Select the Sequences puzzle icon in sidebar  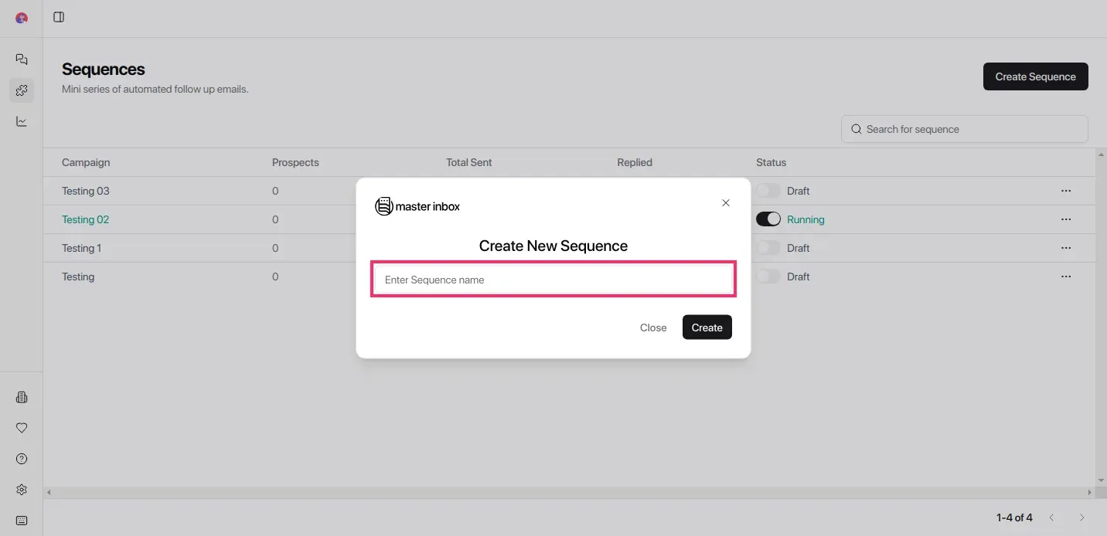pos(22,90)
